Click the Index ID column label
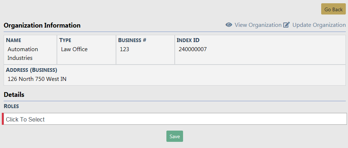Viewport: 348px width, 148px height. 188,40
